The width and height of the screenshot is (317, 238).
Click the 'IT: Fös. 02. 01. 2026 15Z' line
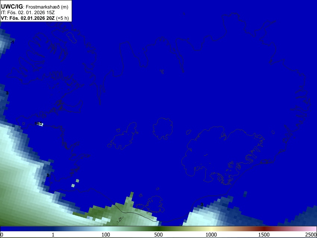(x=28, y=13)
